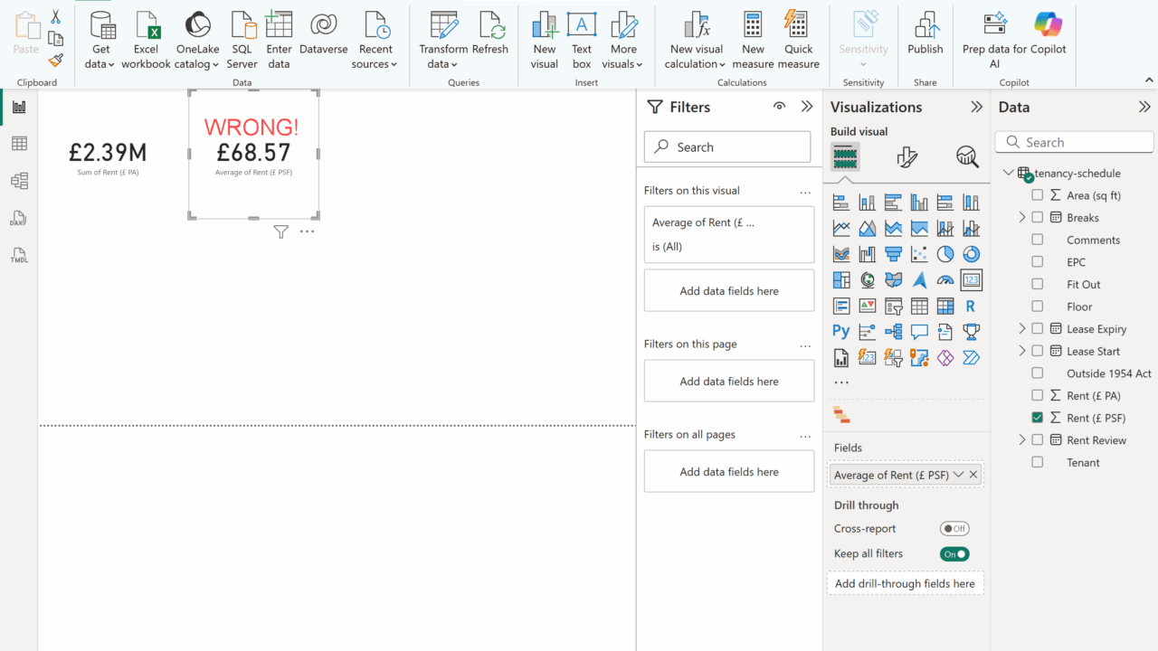Collapse the Data pane

1144,107
